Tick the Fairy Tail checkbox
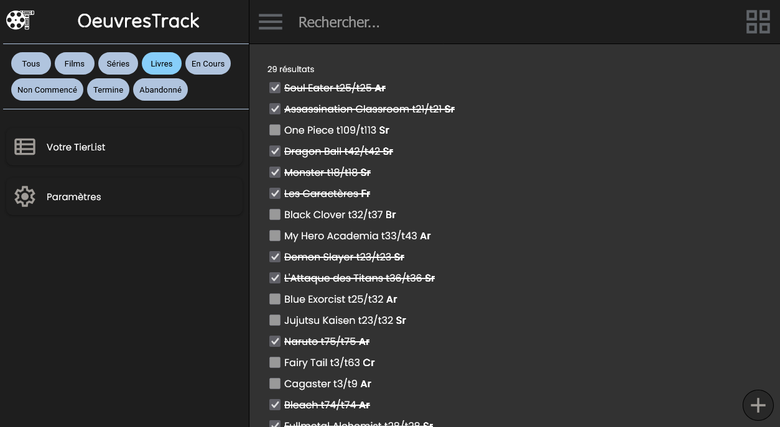 point(275,362)
